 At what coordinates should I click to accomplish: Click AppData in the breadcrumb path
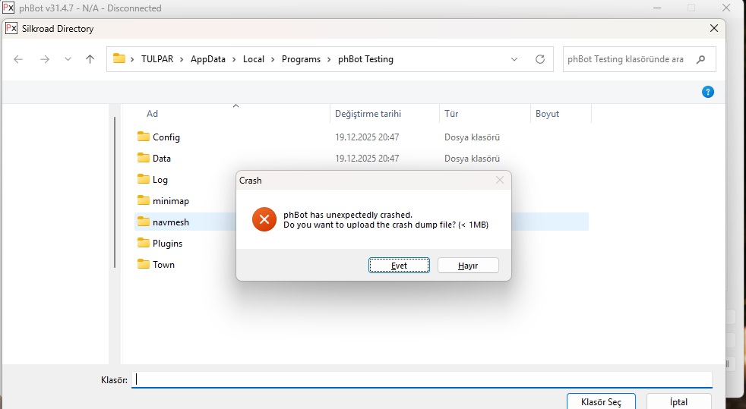tap(207, 59)
